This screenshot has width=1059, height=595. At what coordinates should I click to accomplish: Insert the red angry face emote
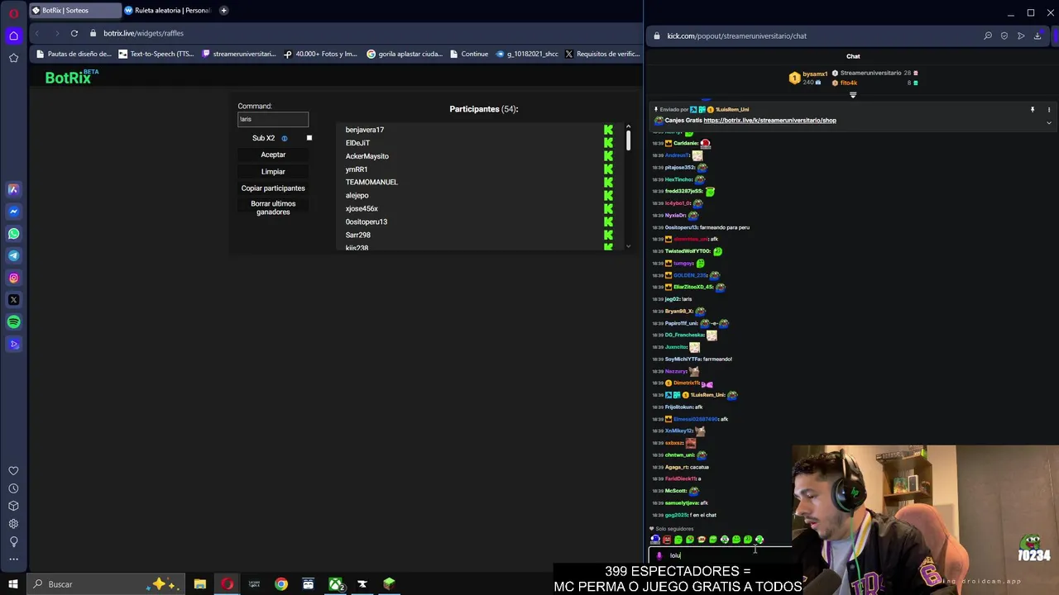tap(667, 540)
